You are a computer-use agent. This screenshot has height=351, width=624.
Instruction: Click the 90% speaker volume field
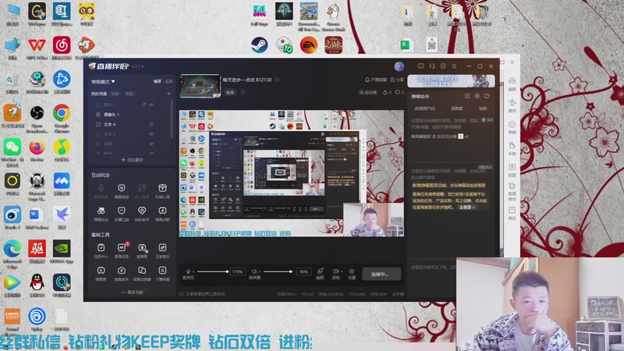pyautogui.click(x=303, y=271)
